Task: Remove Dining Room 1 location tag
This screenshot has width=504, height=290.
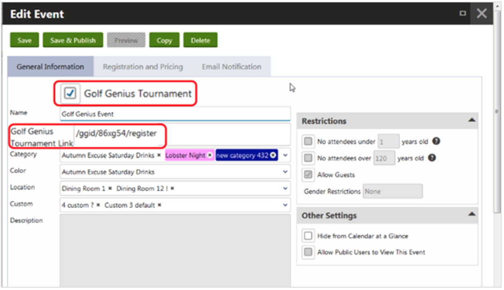Action: pos(110,189)
